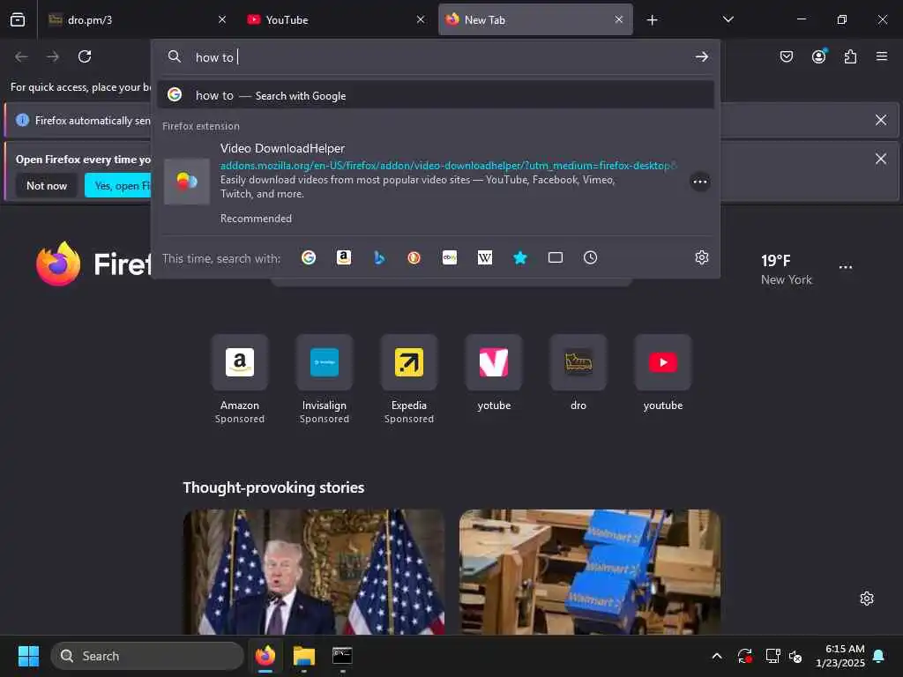903x677 pixels.
Task: Go forward with the forward arrow
Action: 53,56
